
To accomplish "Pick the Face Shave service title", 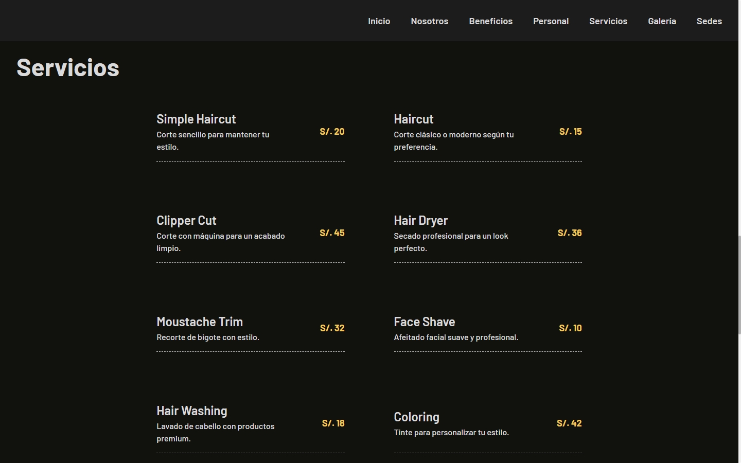I will coord(424,322).
